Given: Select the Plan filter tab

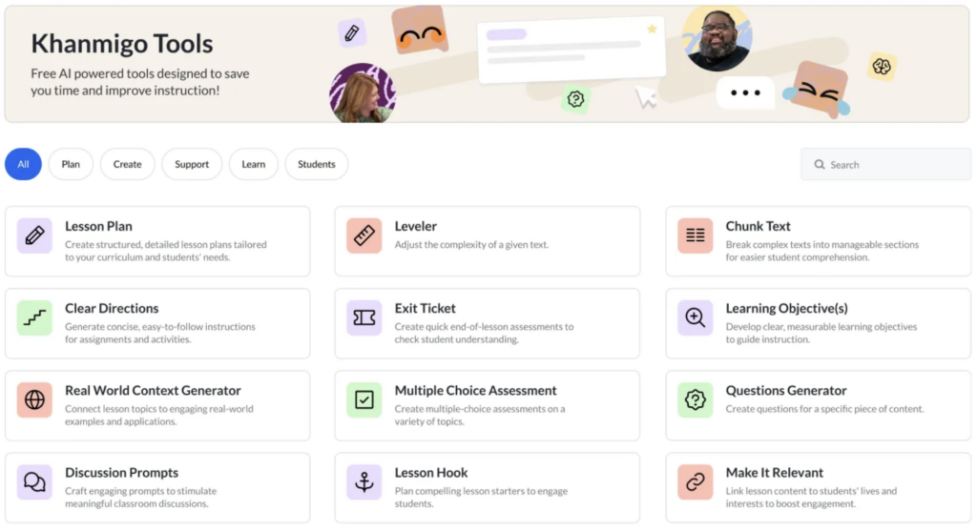Looking at the screenshot, I should click(x=71, y=164).
